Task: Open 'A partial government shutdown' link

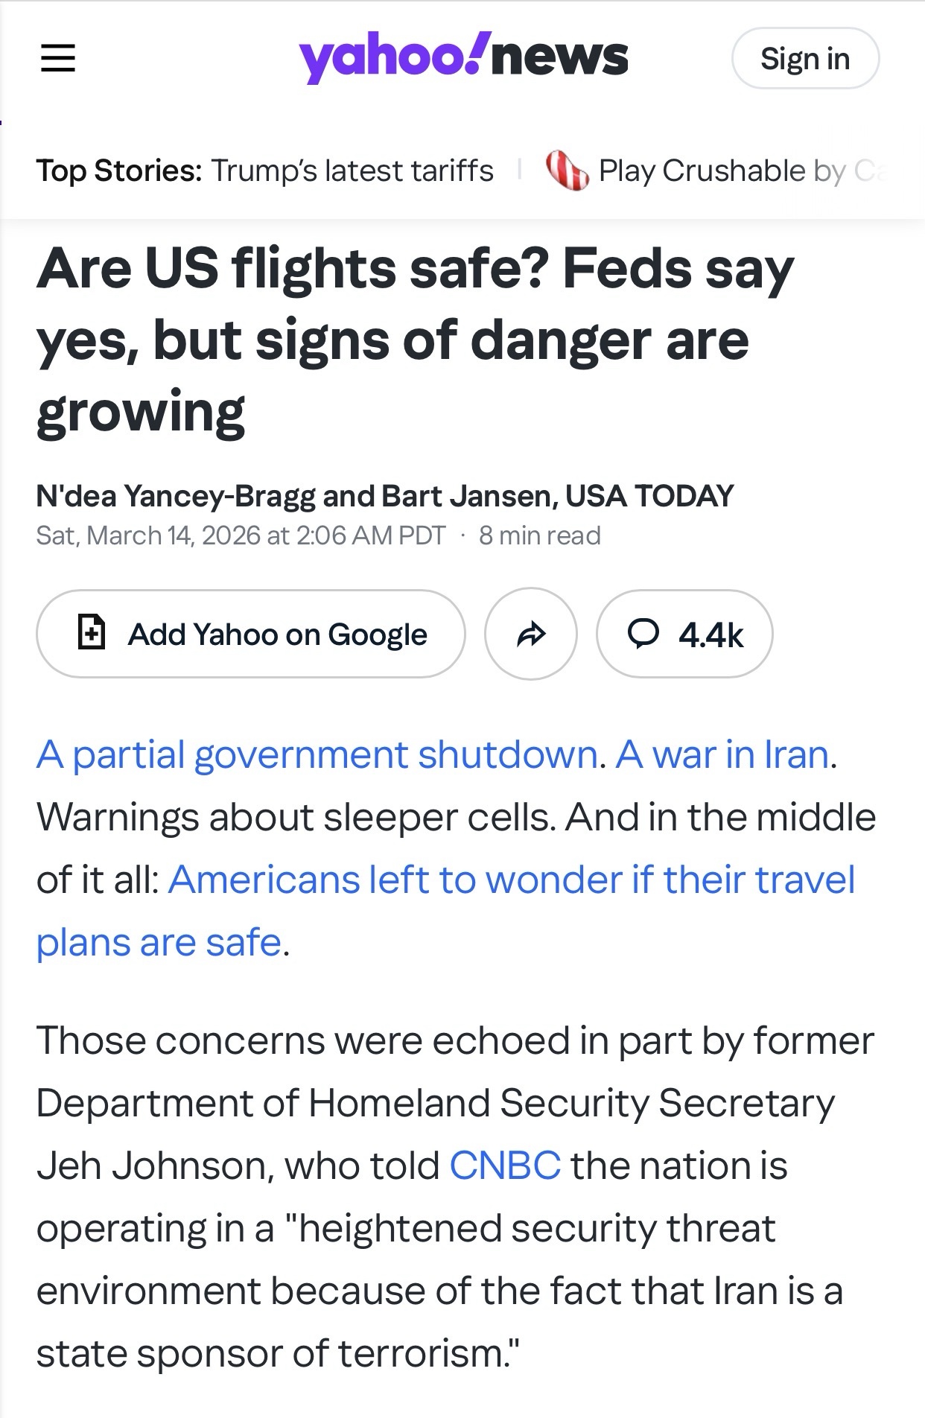Action: (318, 754)
